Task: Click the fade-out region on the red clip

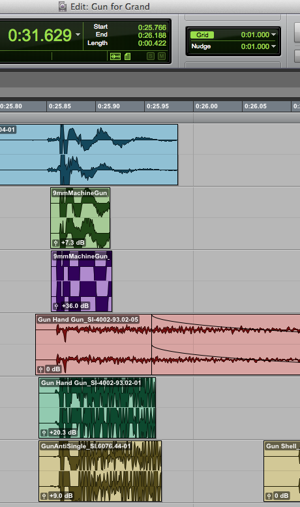Action: [x=226, y=345]
